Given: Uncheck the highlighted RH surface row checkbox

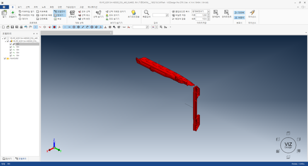Looking at the screenshot, I should tap(11, 44).
